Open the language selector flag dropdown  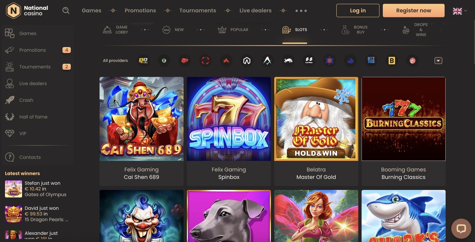(x=460, y=11)
